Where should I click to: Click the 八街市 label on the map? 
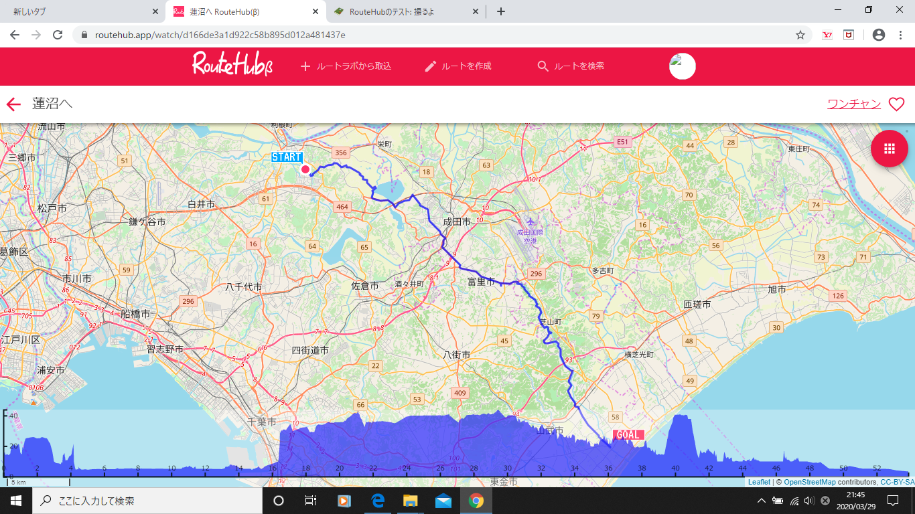coord(457,355)
